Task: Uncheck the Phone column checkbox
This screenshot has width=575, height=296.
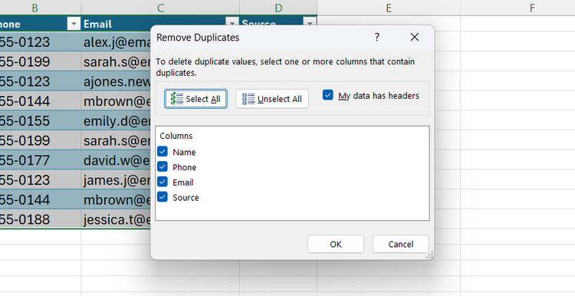Action: tap(163, 166)
